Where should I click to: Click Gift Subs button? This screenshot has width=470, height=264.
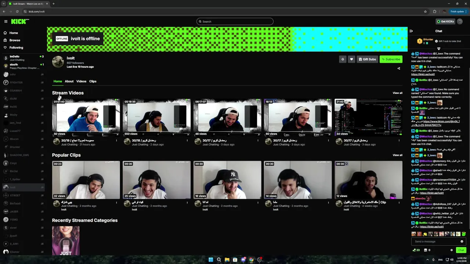point(367,59)
